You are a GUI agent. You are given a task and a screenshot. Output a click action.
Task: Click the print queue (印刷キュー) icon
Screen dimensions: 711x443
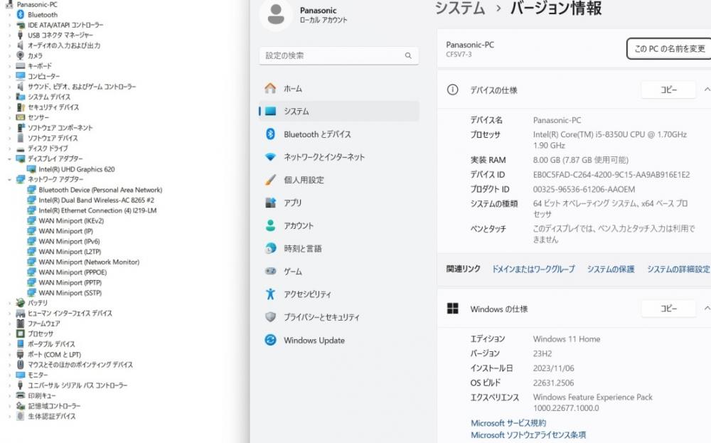pyautogui.click(x=21, y=395)
